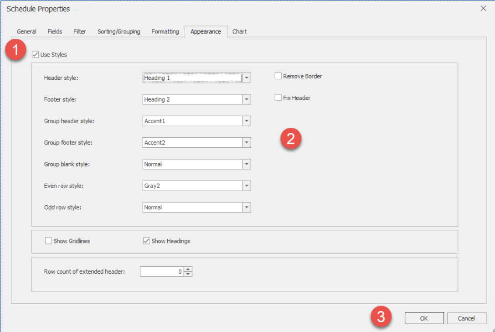Open the Footer style dropdown arrow

click(x=247, y=99)
